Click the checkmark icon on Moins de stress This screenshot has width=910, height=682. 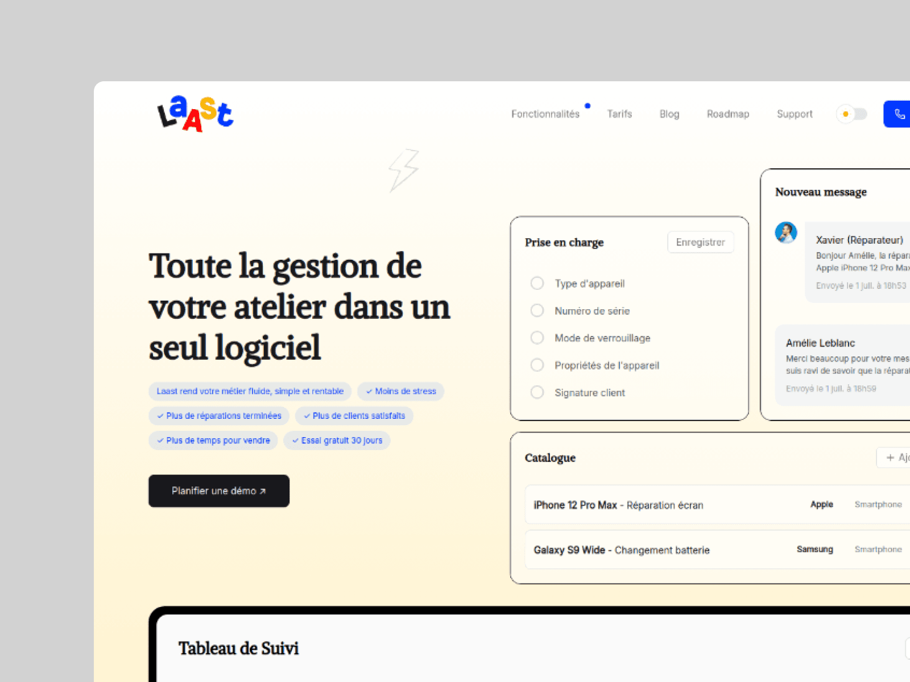click(368, 391)
